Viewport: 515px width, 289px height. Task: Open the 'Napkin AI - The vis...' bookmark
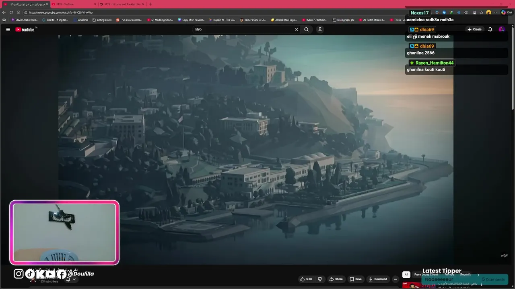[x=222, y=20]
